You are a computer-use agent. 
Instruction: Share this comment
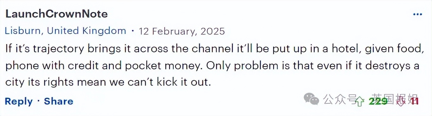coord(58,101)
